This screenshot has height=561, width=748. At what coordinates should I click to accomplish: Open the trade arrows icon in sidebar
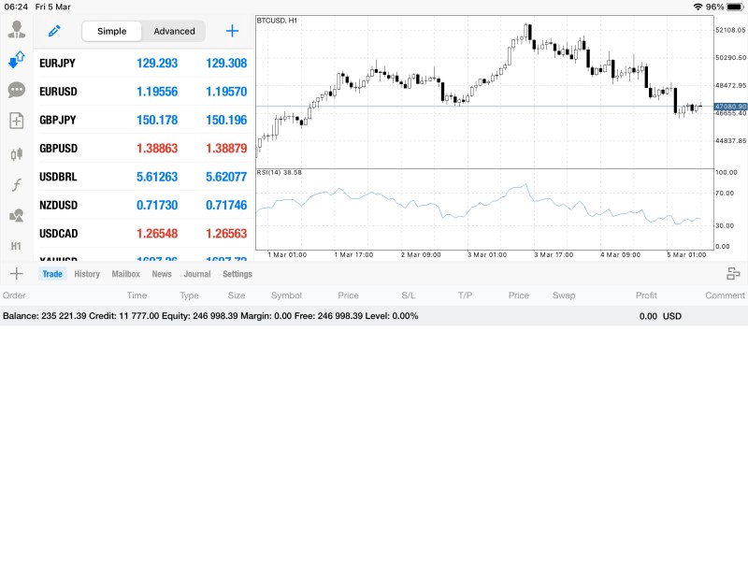(17, 60)
